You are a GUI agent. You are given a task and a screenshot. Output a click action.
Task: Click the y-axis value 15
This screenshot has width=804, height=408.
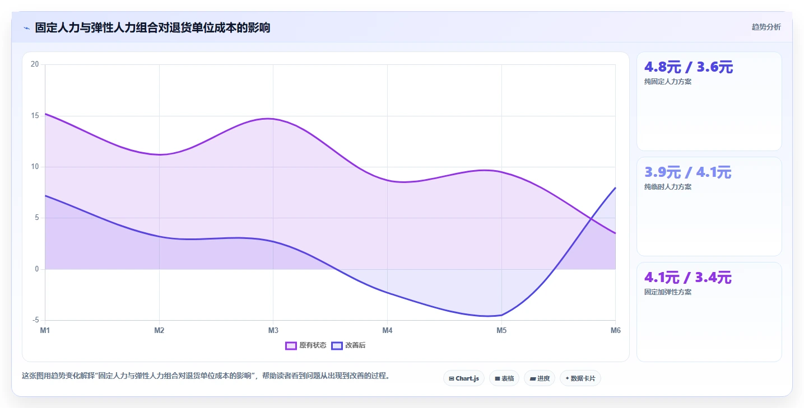point(35,116)
